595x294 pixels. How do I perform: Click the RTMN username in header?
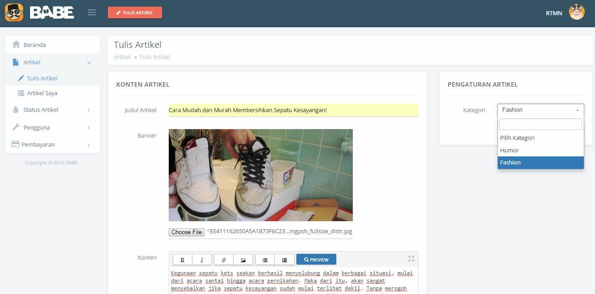coord(554,13)
